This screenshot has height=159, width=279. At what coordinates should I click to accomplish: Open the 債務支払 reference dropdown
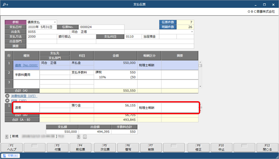55,22
